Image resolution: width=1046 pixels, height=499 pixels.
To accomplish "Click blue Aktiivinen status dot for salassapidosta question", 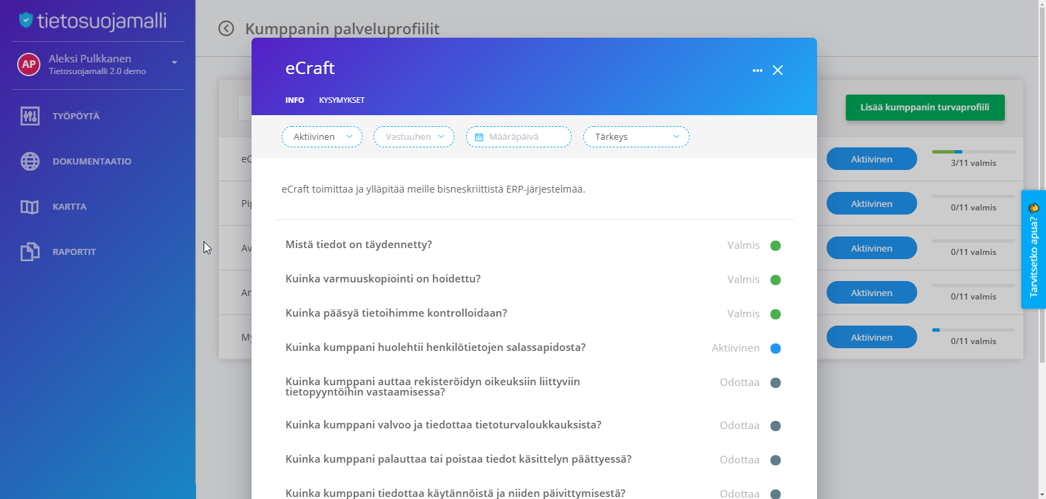I will (776, 348).
